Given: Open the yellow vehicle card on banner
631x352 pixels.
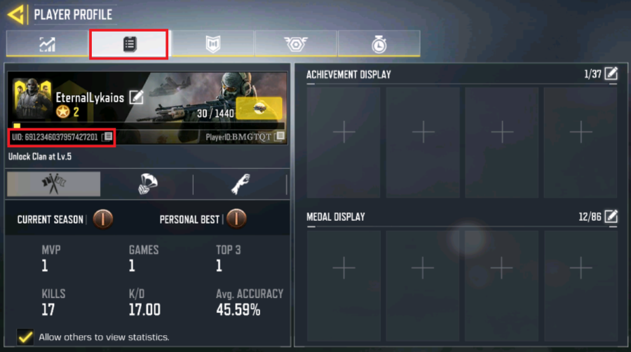Looking at the screenshot, I should (259, 108).
